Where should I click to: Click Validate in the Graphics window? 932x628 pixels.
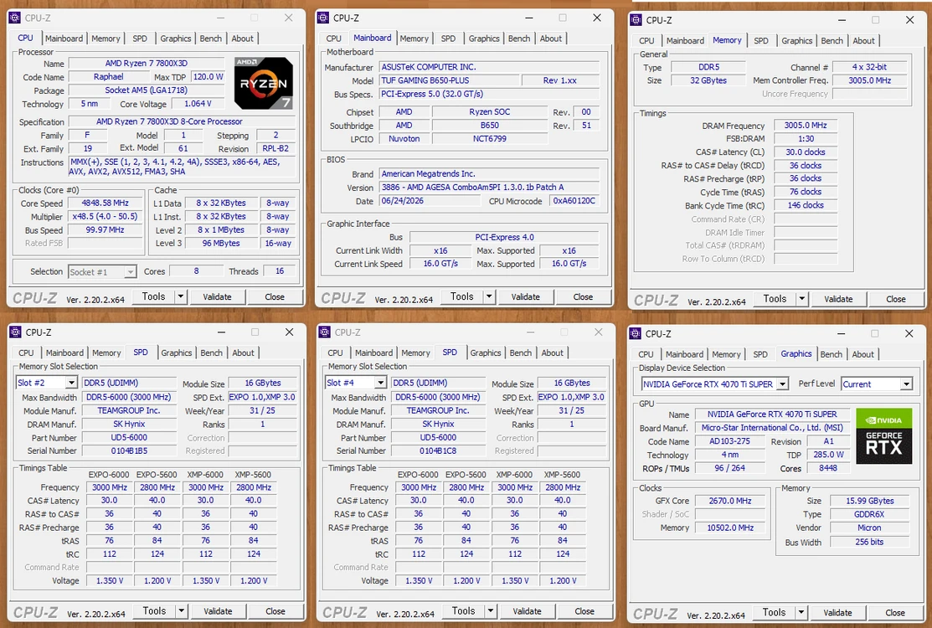click(x=837, y=613)
